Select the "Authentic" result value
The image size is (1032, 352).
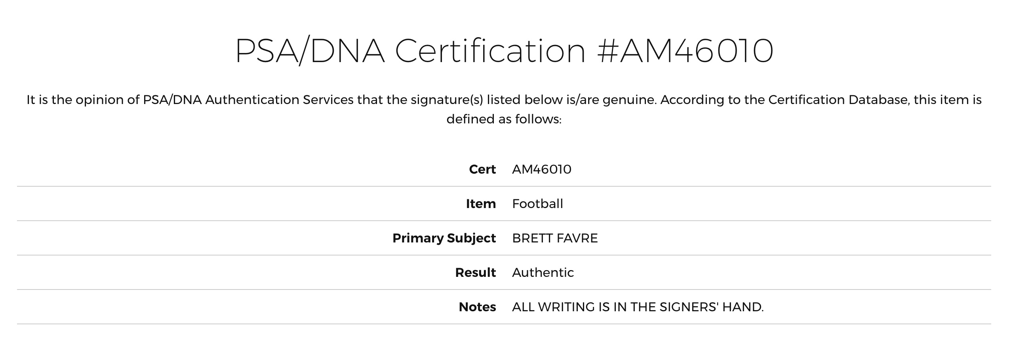[543, 273]
